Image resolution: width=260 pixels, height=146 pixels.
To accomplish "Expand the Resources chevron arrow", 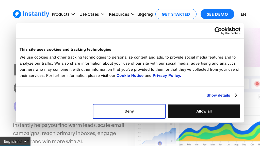I will [133, 14].
